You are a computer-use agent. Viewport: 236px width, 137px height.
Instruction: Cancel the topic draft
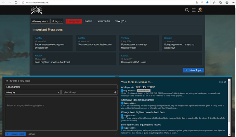tap(32, 134)
